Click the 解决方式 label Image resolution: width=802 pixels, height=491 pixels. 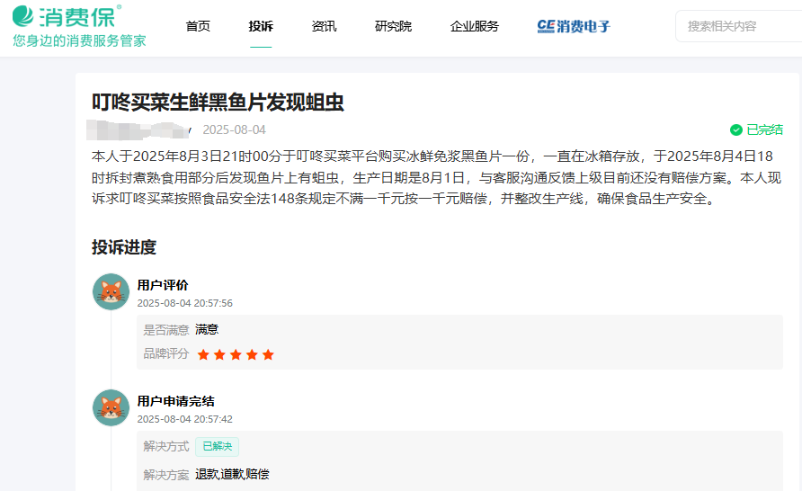pos(166,447)
